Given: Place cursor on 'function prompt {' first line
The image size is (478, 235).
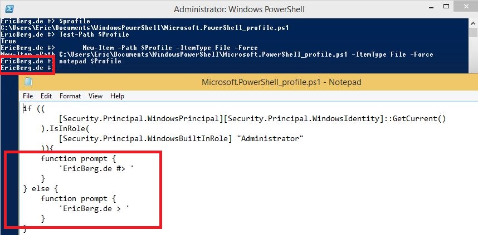Looking at the screenshot, I should click(79, 158).
